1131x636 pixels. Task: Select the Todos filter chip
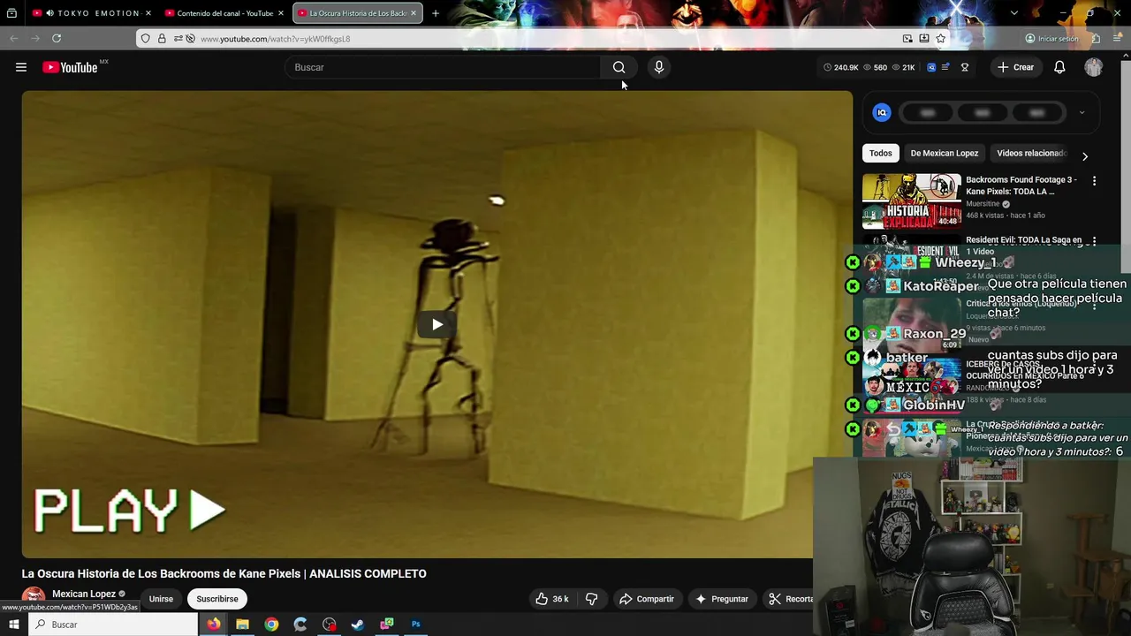(x=881, y=153)
